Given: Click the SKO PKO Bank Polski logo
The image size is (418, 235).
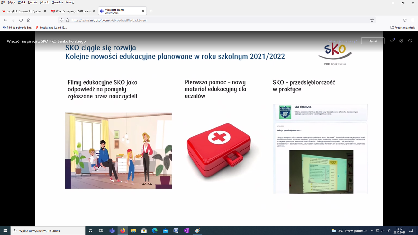Looking at the screenshot, I should (x=335, y=55).
